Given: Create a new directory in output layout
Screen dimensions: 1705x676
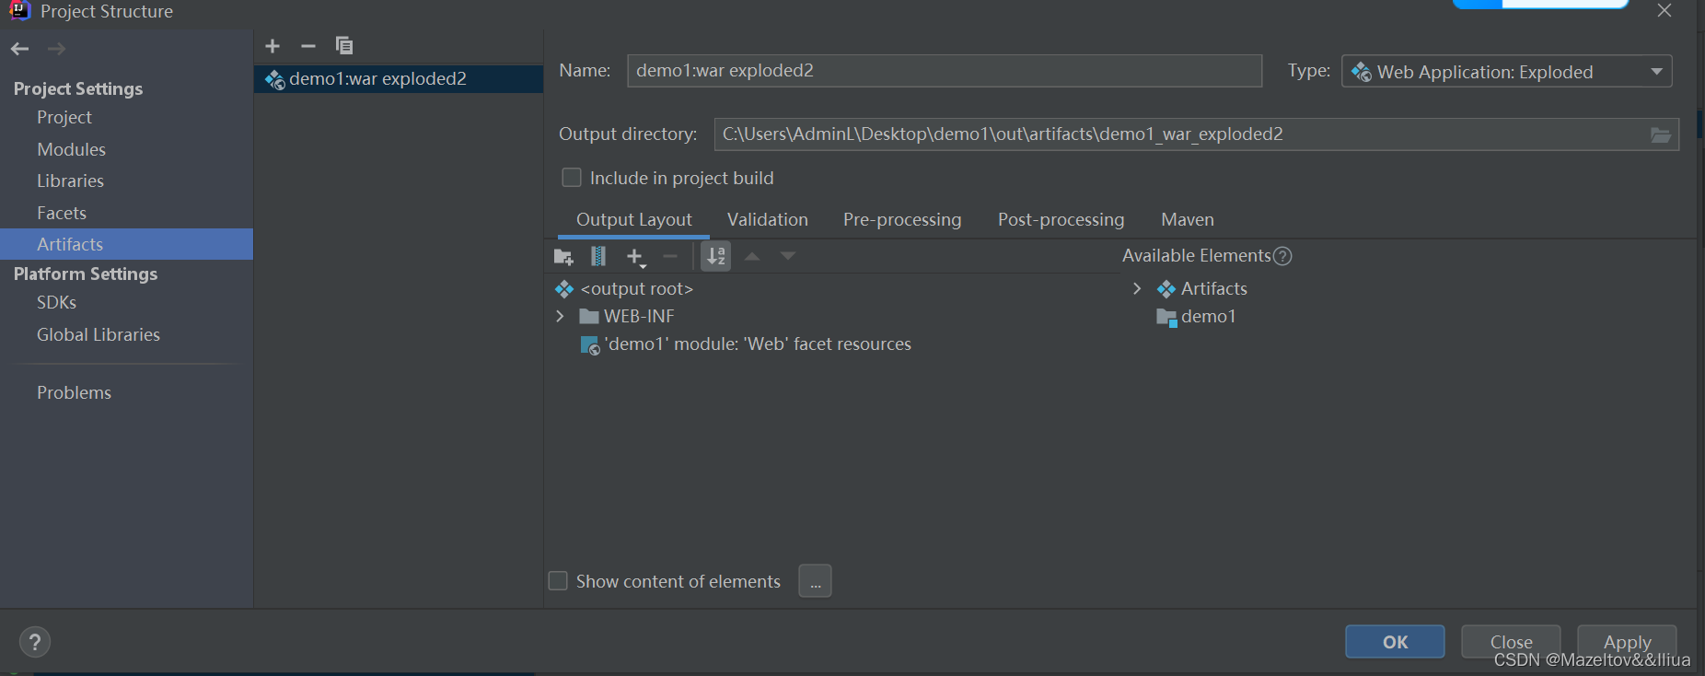Looking at the screenshot, I should 563,257.
